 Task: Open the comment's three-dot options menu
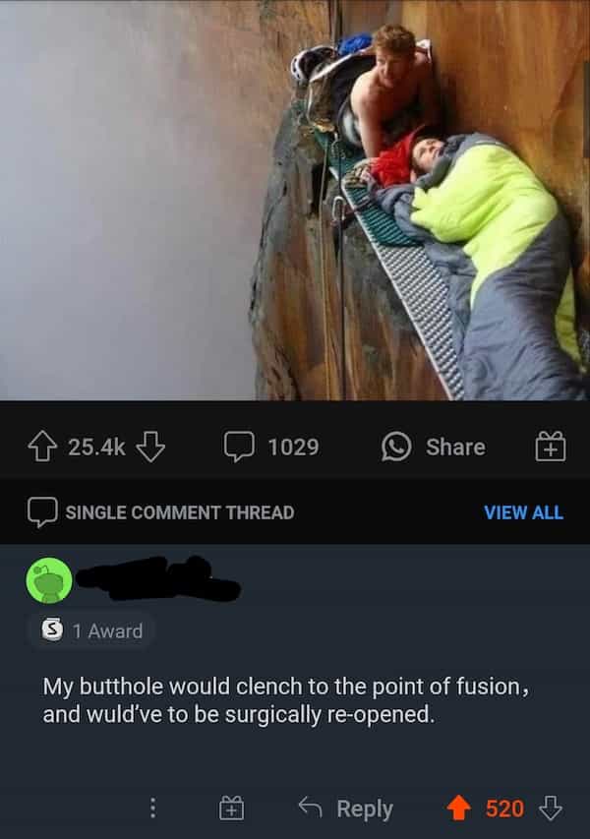coord(153,808)
